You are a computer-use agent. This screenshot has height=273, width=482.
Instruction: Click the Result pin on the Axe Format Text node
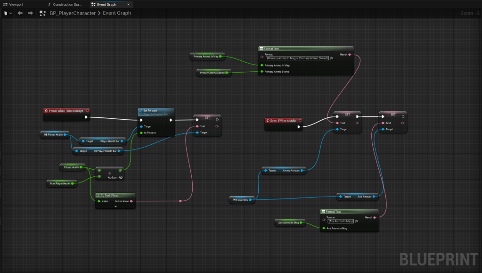[375, 217]
